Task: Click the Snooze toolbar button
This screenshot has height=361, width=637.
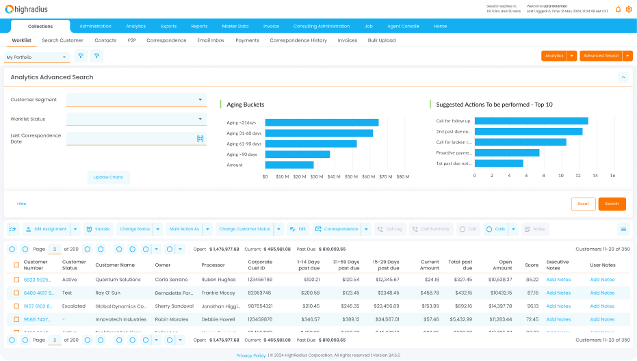Action: 99,229
